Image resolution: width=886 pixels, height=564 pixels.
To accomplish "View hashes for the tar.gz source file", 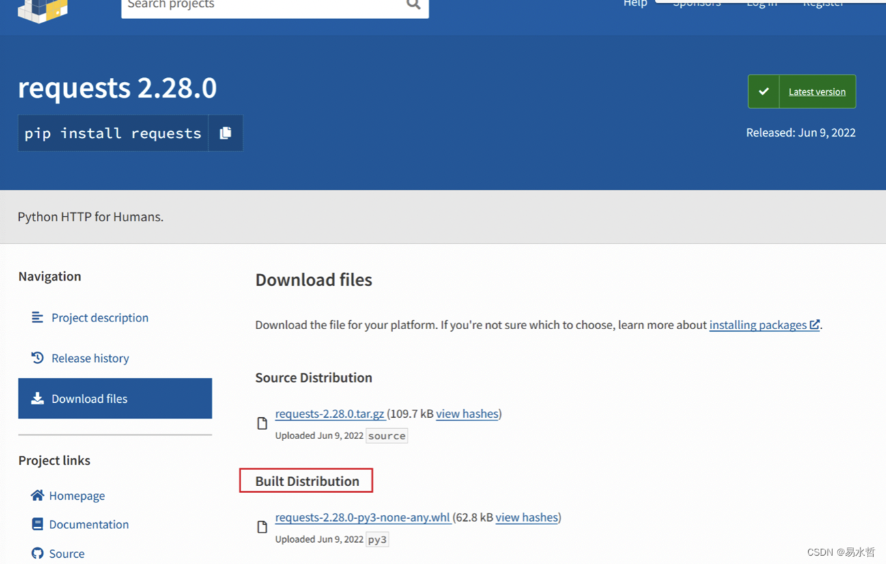I will tap(467, 414).
